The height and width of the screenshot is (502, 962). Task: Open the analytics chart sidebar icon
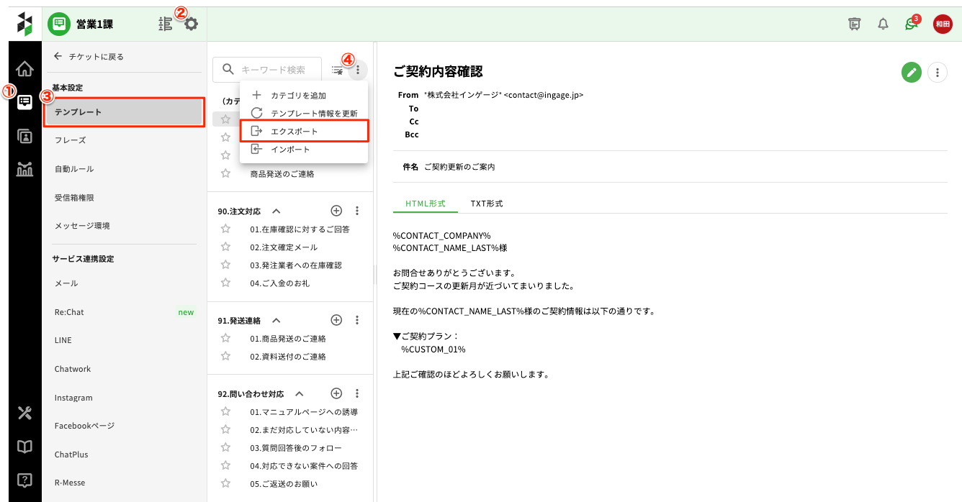[x=24, y=169]
